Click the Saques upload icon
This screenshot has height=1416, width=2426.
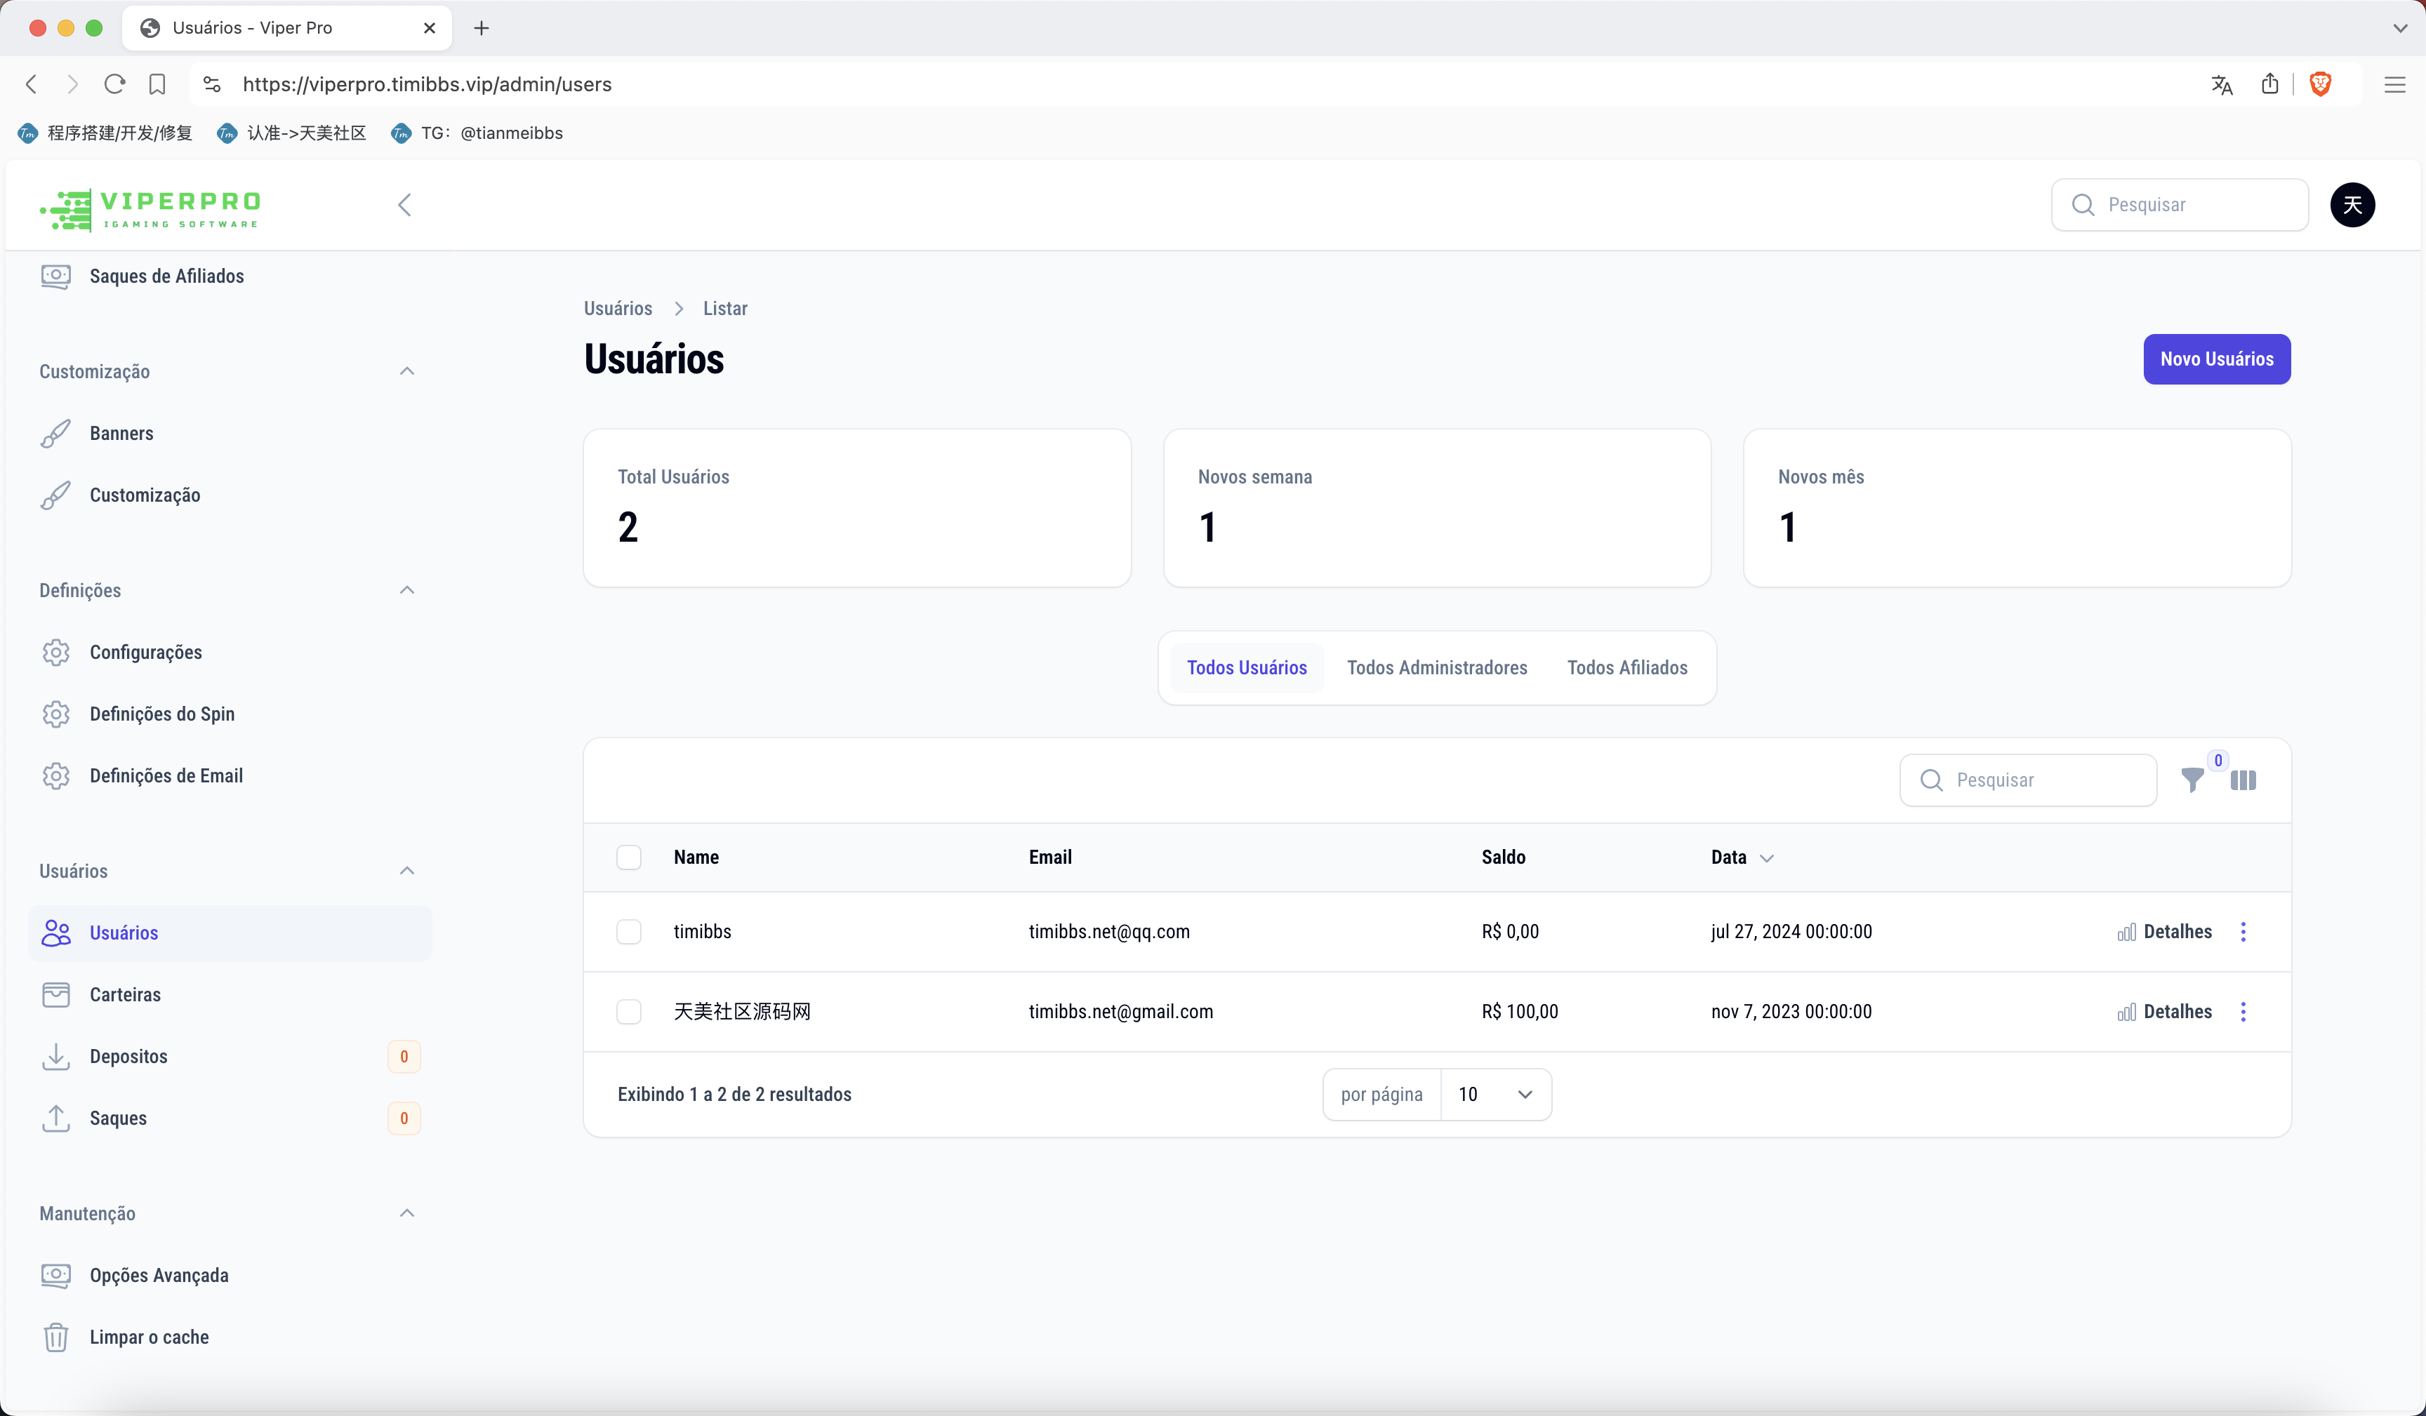[56, 1118]
